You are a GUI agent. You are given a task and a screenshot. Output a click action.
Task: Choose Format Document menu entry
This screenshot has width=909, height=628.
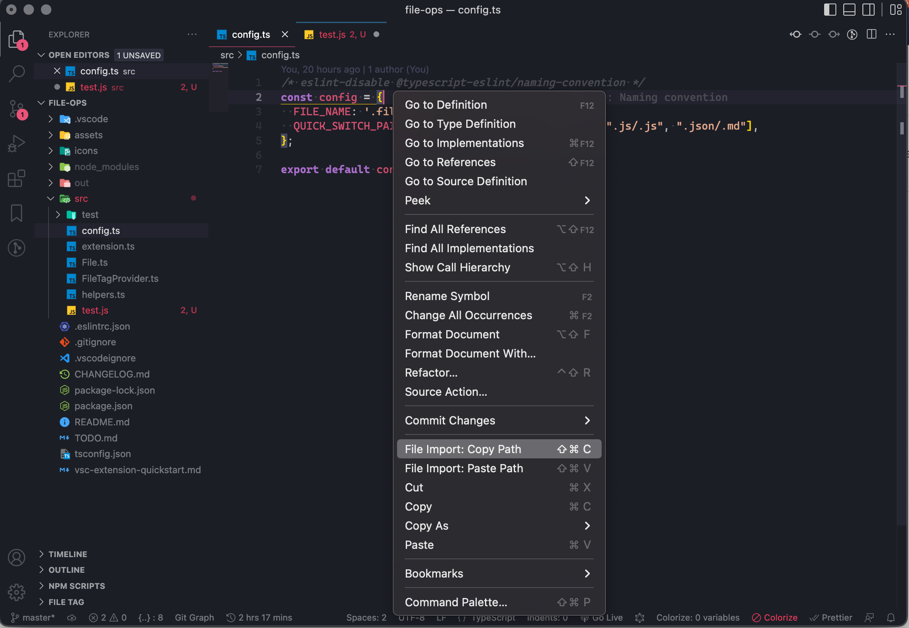point(499,334)
